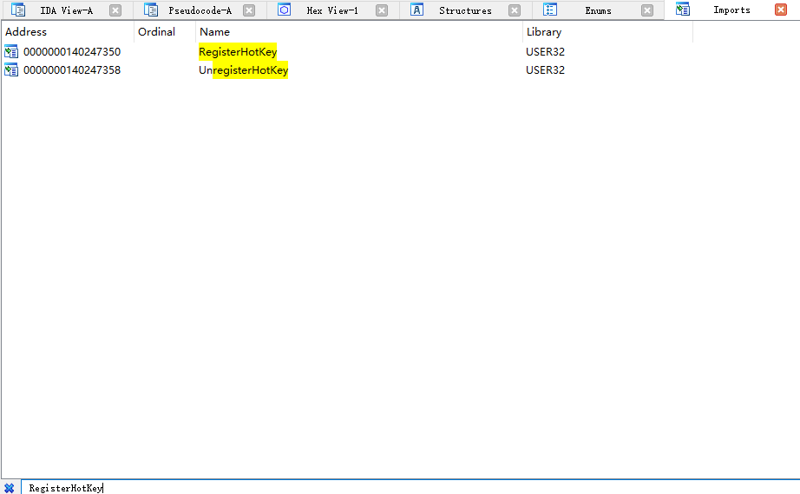Viewport: 800px width, 494px height.
Task: Click the import icon beside address 0000000140247350
Action: coord(11,51)
